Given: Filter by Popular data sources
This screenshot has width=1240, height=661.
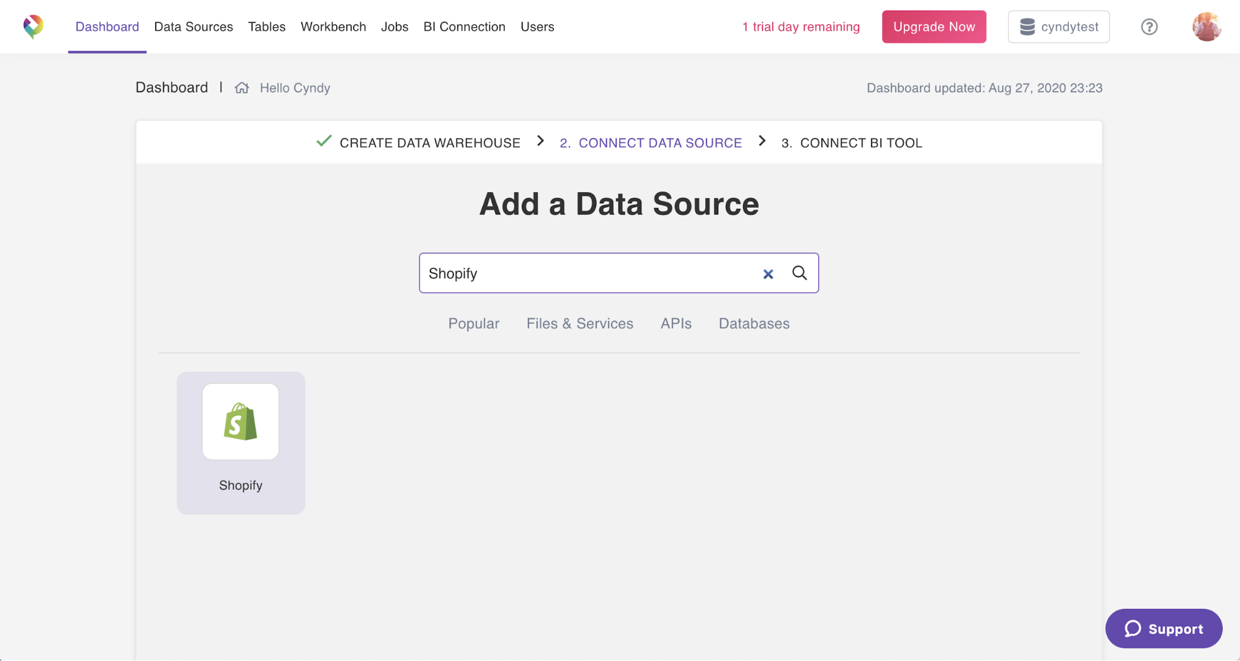Looking at the screenshot, I should [474, 324].
